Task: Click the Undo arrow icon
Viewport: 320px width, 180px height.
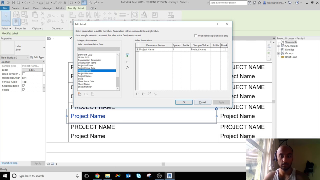Action: point(26,2)
